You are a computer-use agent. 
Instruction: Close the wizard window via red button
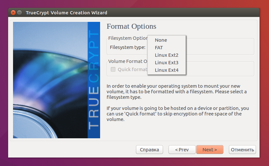13,12
